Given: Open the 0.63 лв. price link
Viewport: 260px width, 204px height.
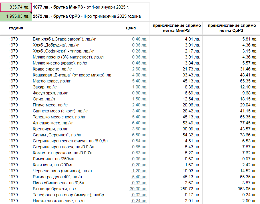Looking at the screenshot, I should coord(140,153).
